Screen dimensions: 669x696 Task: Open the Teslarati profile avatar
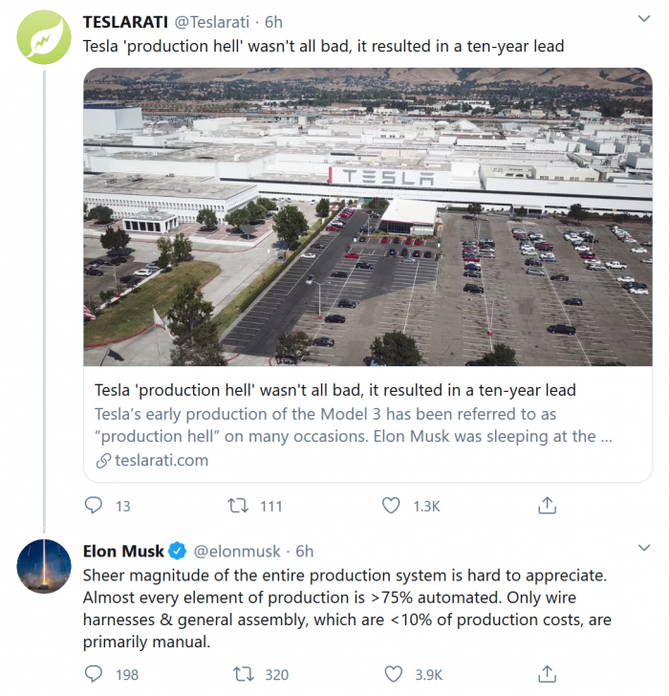(x=44, y=37)
